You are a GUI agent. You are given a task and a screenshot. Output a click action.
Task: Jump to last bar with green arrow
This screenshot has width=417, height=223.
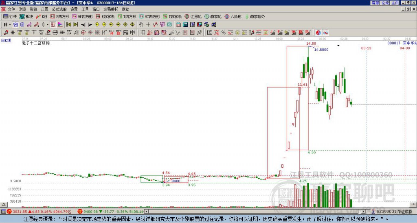[x=76, y=25]
